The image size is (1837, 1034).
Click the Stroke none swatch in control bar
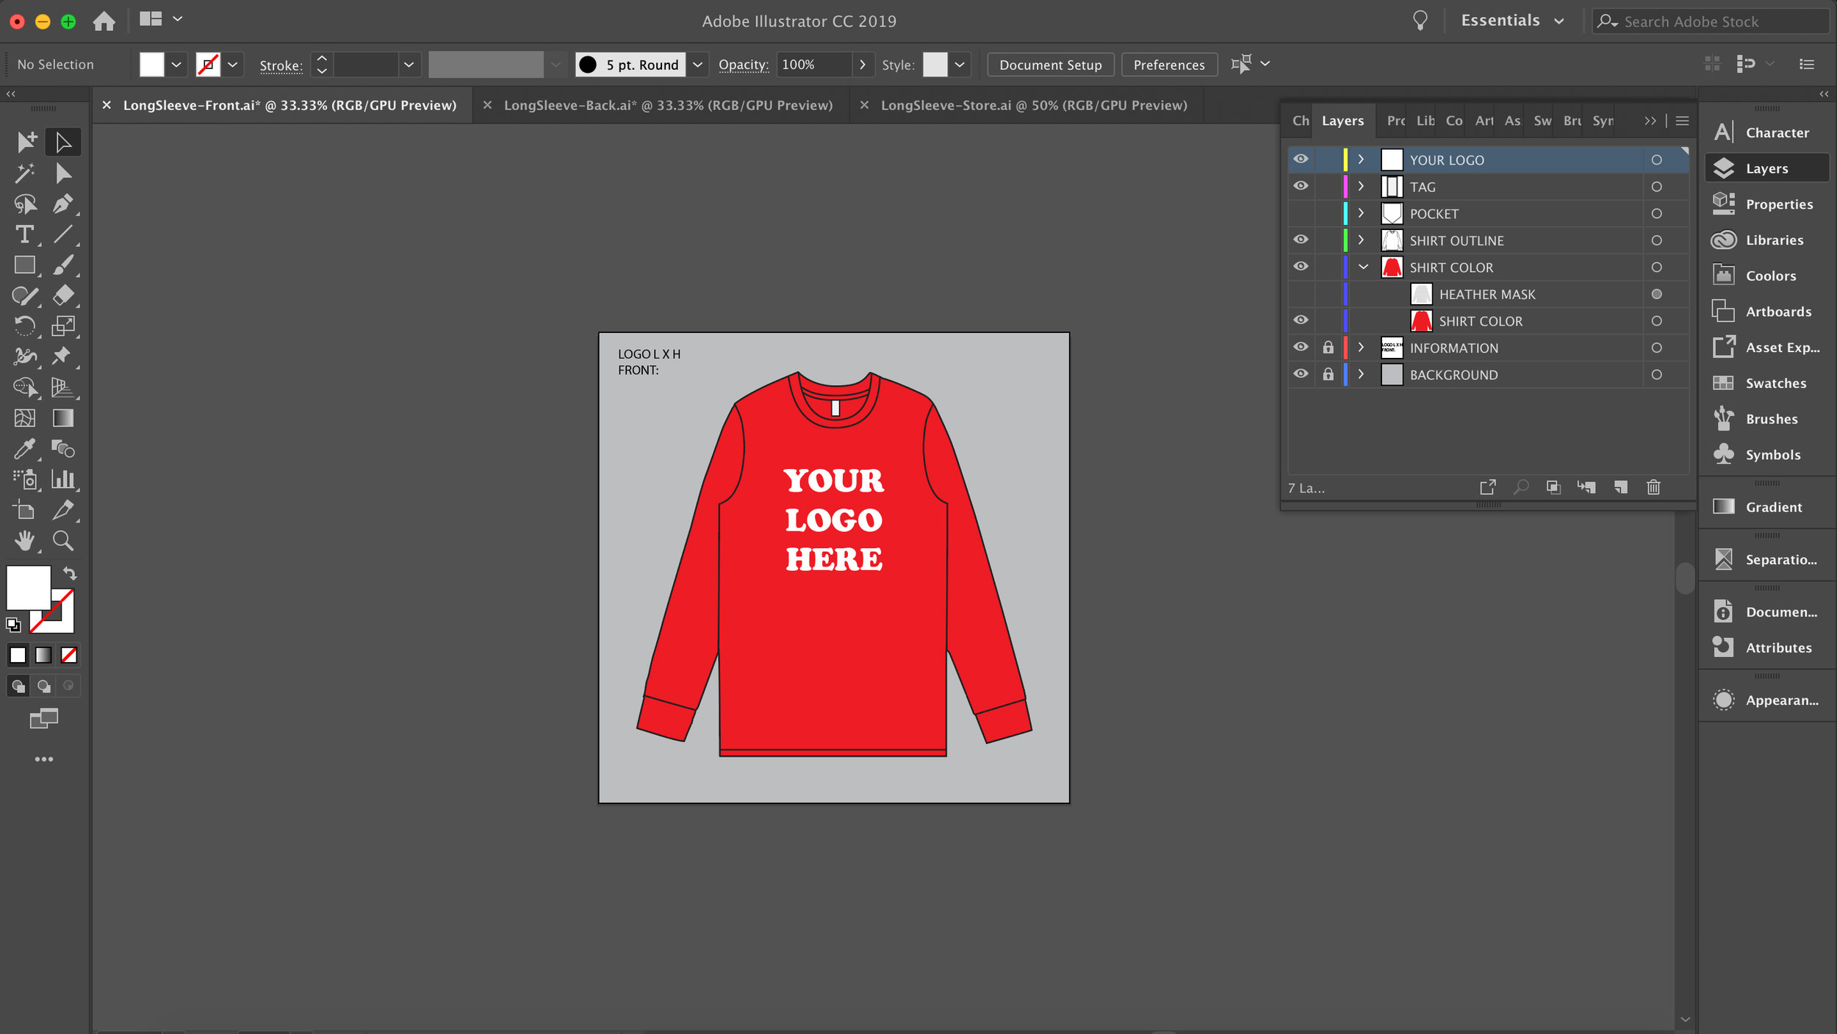tap(209, 65)
